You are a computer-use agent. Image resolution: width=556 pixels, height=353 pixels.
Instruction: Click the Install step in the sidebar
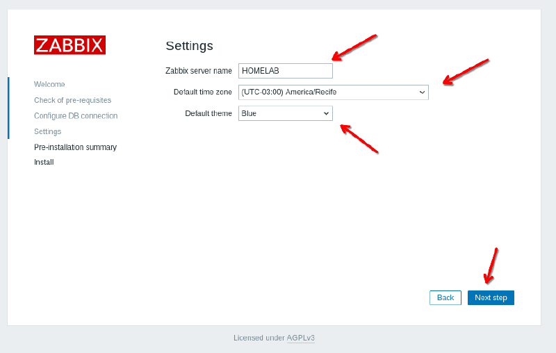(44, 163)
